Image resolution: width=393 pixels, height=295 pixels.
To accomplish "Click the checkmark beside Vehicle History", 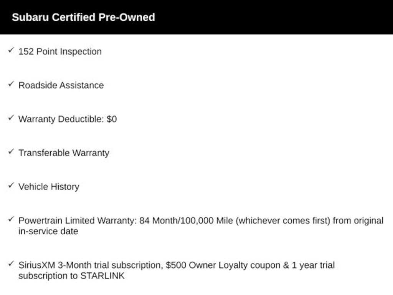I will (x=11, y=186).
